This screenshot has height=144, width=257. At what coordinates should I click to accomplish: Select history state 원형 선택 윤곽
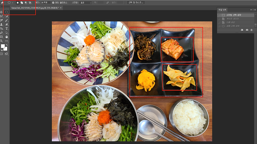click(236, 26)
